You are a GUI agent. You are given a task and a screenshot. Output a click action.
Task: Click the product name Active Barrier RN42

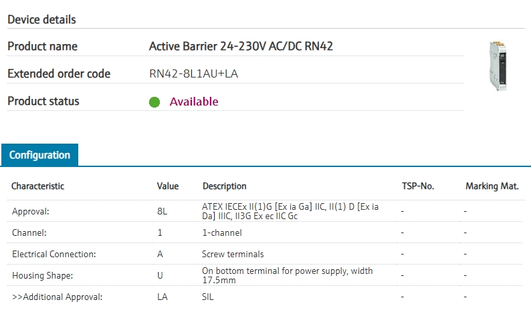[x=241, y=46]
